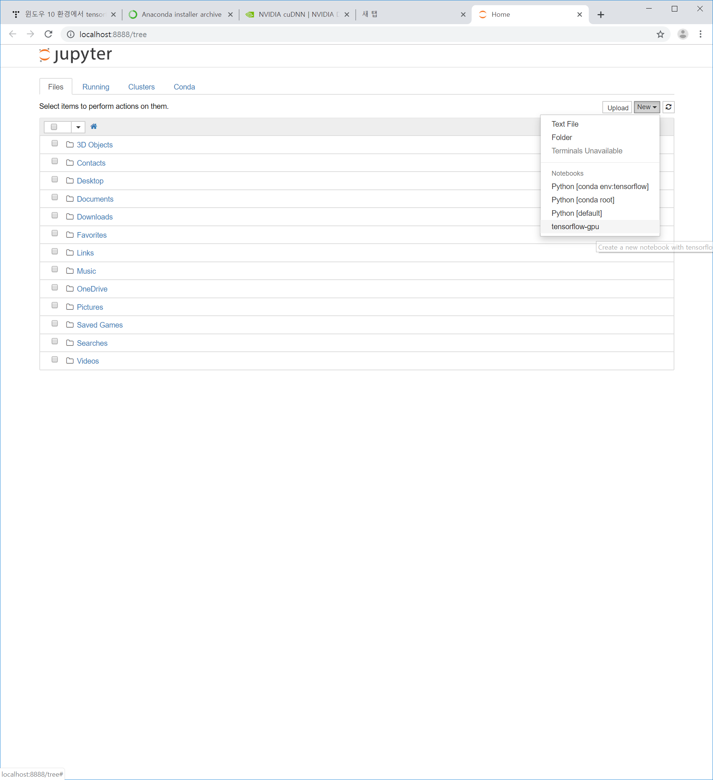View site information icon in address bar

click(71, 35)
